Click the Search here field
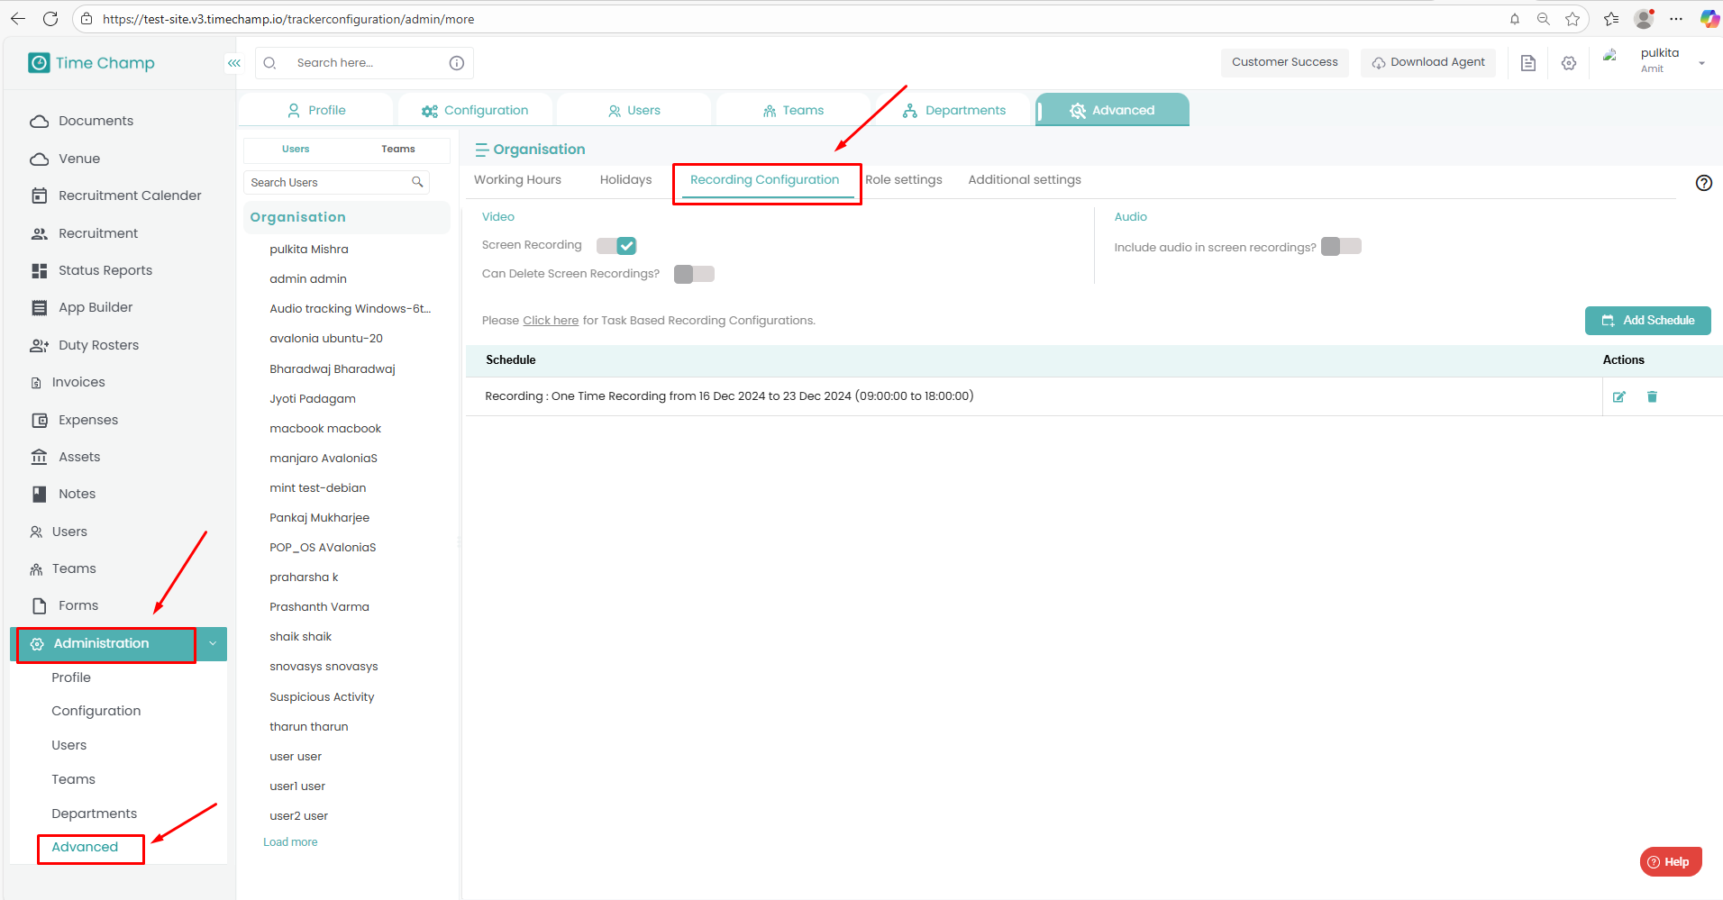This screenshot has height=900, width=1723. tap(364, 63)
